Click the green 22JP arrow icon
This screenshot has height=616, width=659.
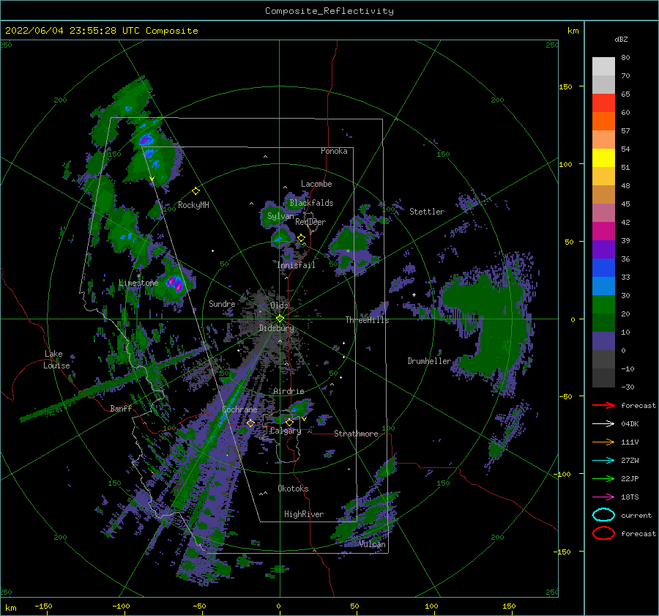click(x=603, y=478)
